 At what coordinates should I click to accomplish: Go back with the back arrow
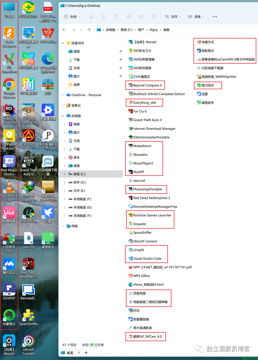(x=64, y=30)
